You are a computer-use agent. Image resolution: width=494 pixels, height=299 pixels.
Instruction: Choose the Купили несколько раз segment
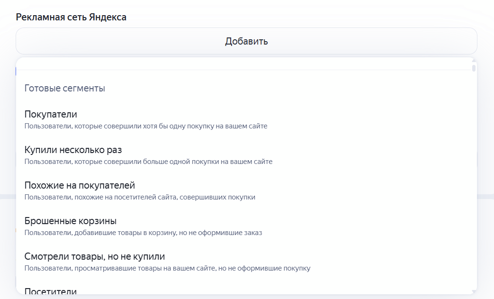(73, 150)
